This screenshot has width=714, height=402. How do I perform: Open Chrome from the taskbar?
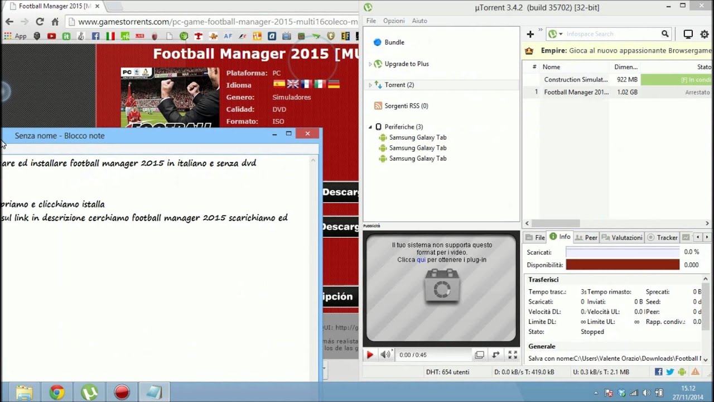[x=56, y=393]
